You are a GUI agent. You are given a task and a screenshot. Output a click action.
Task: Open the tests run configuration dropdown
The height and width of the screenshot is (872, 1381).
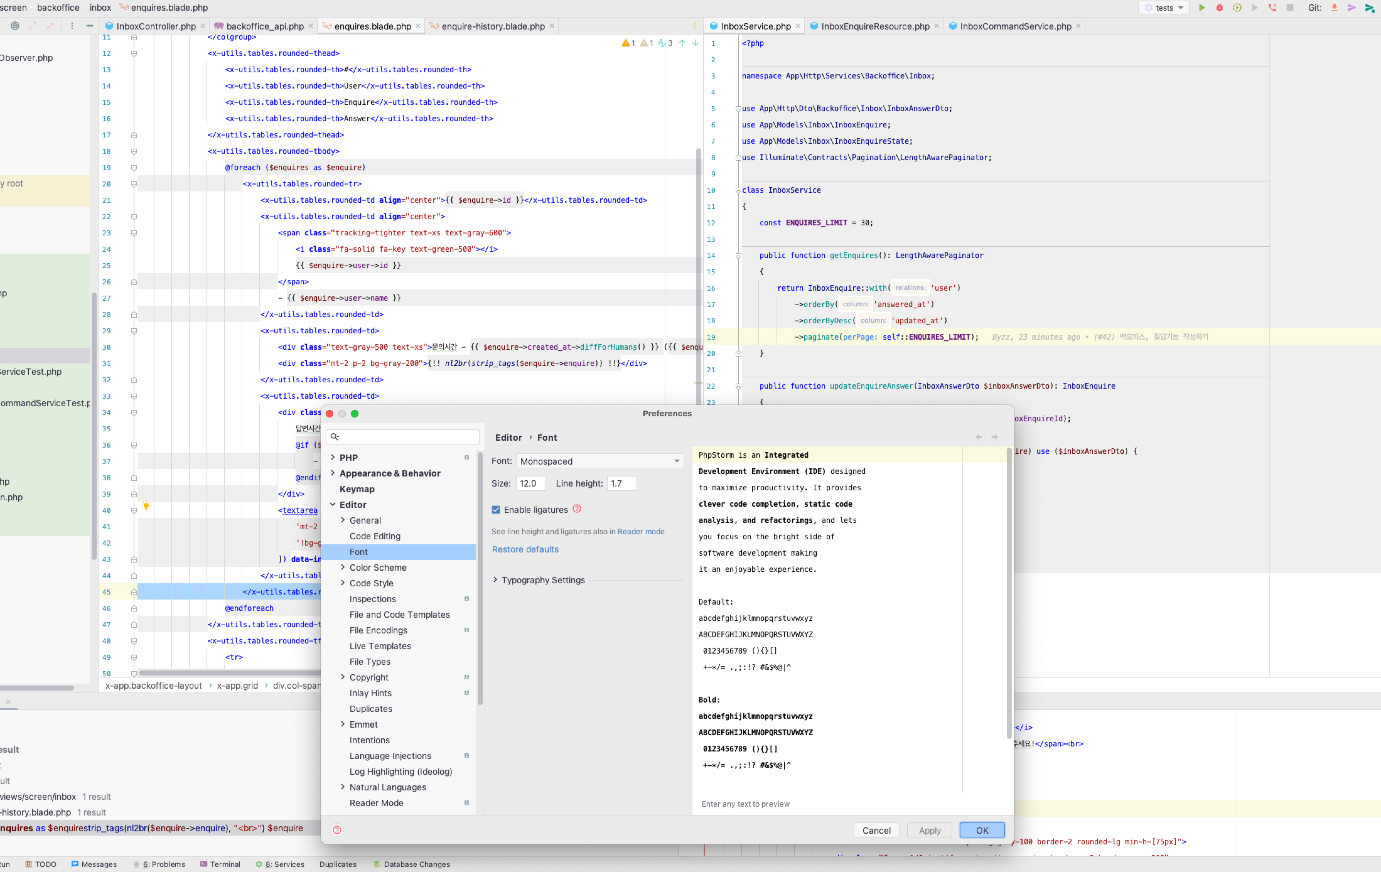click(1164, 8)
